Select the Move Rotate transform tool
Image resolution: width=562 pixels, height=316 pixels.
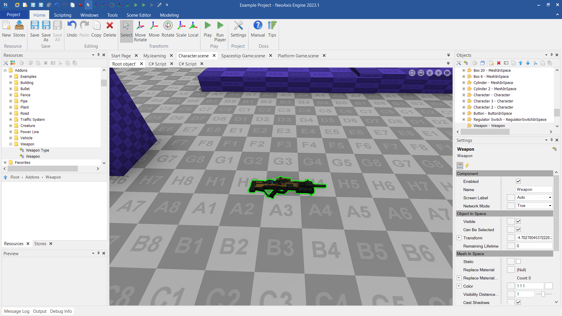pyautogui.click(x=140, y=31)
